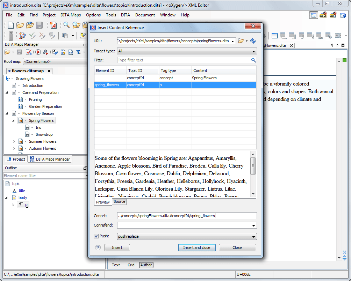Viewport: 351px width, 281px height.
Task: Toggle the Track Changes pencil document icon
Action: [x=22, y=35]
